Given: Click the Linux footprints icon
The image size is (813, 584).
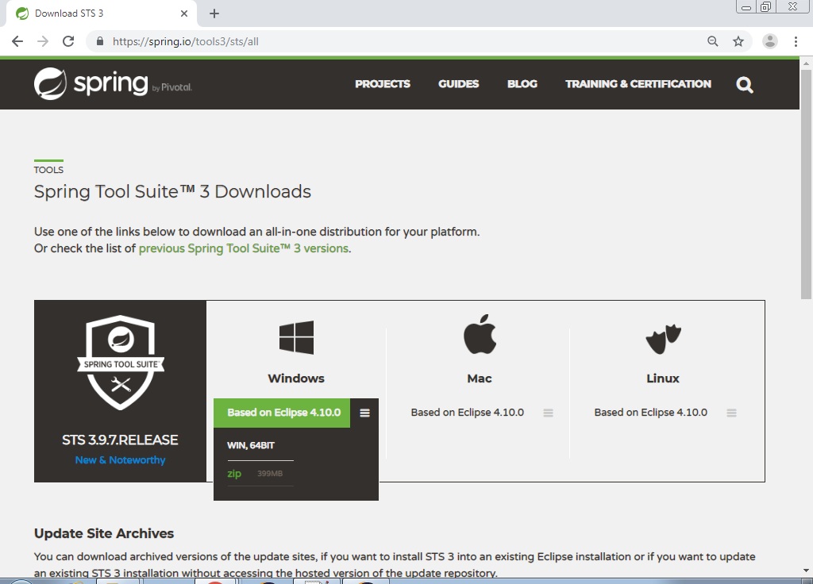Looking at the screenshot, I should click(x=663, y=339).
